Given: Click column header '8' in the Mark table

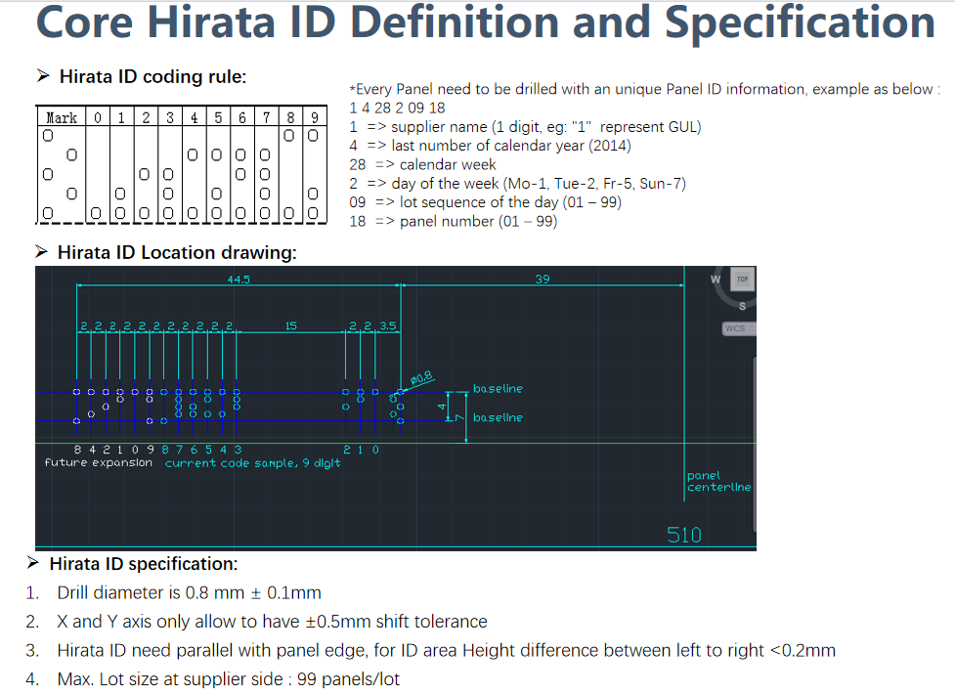Looking at the screenshot, I should (290, 117).
